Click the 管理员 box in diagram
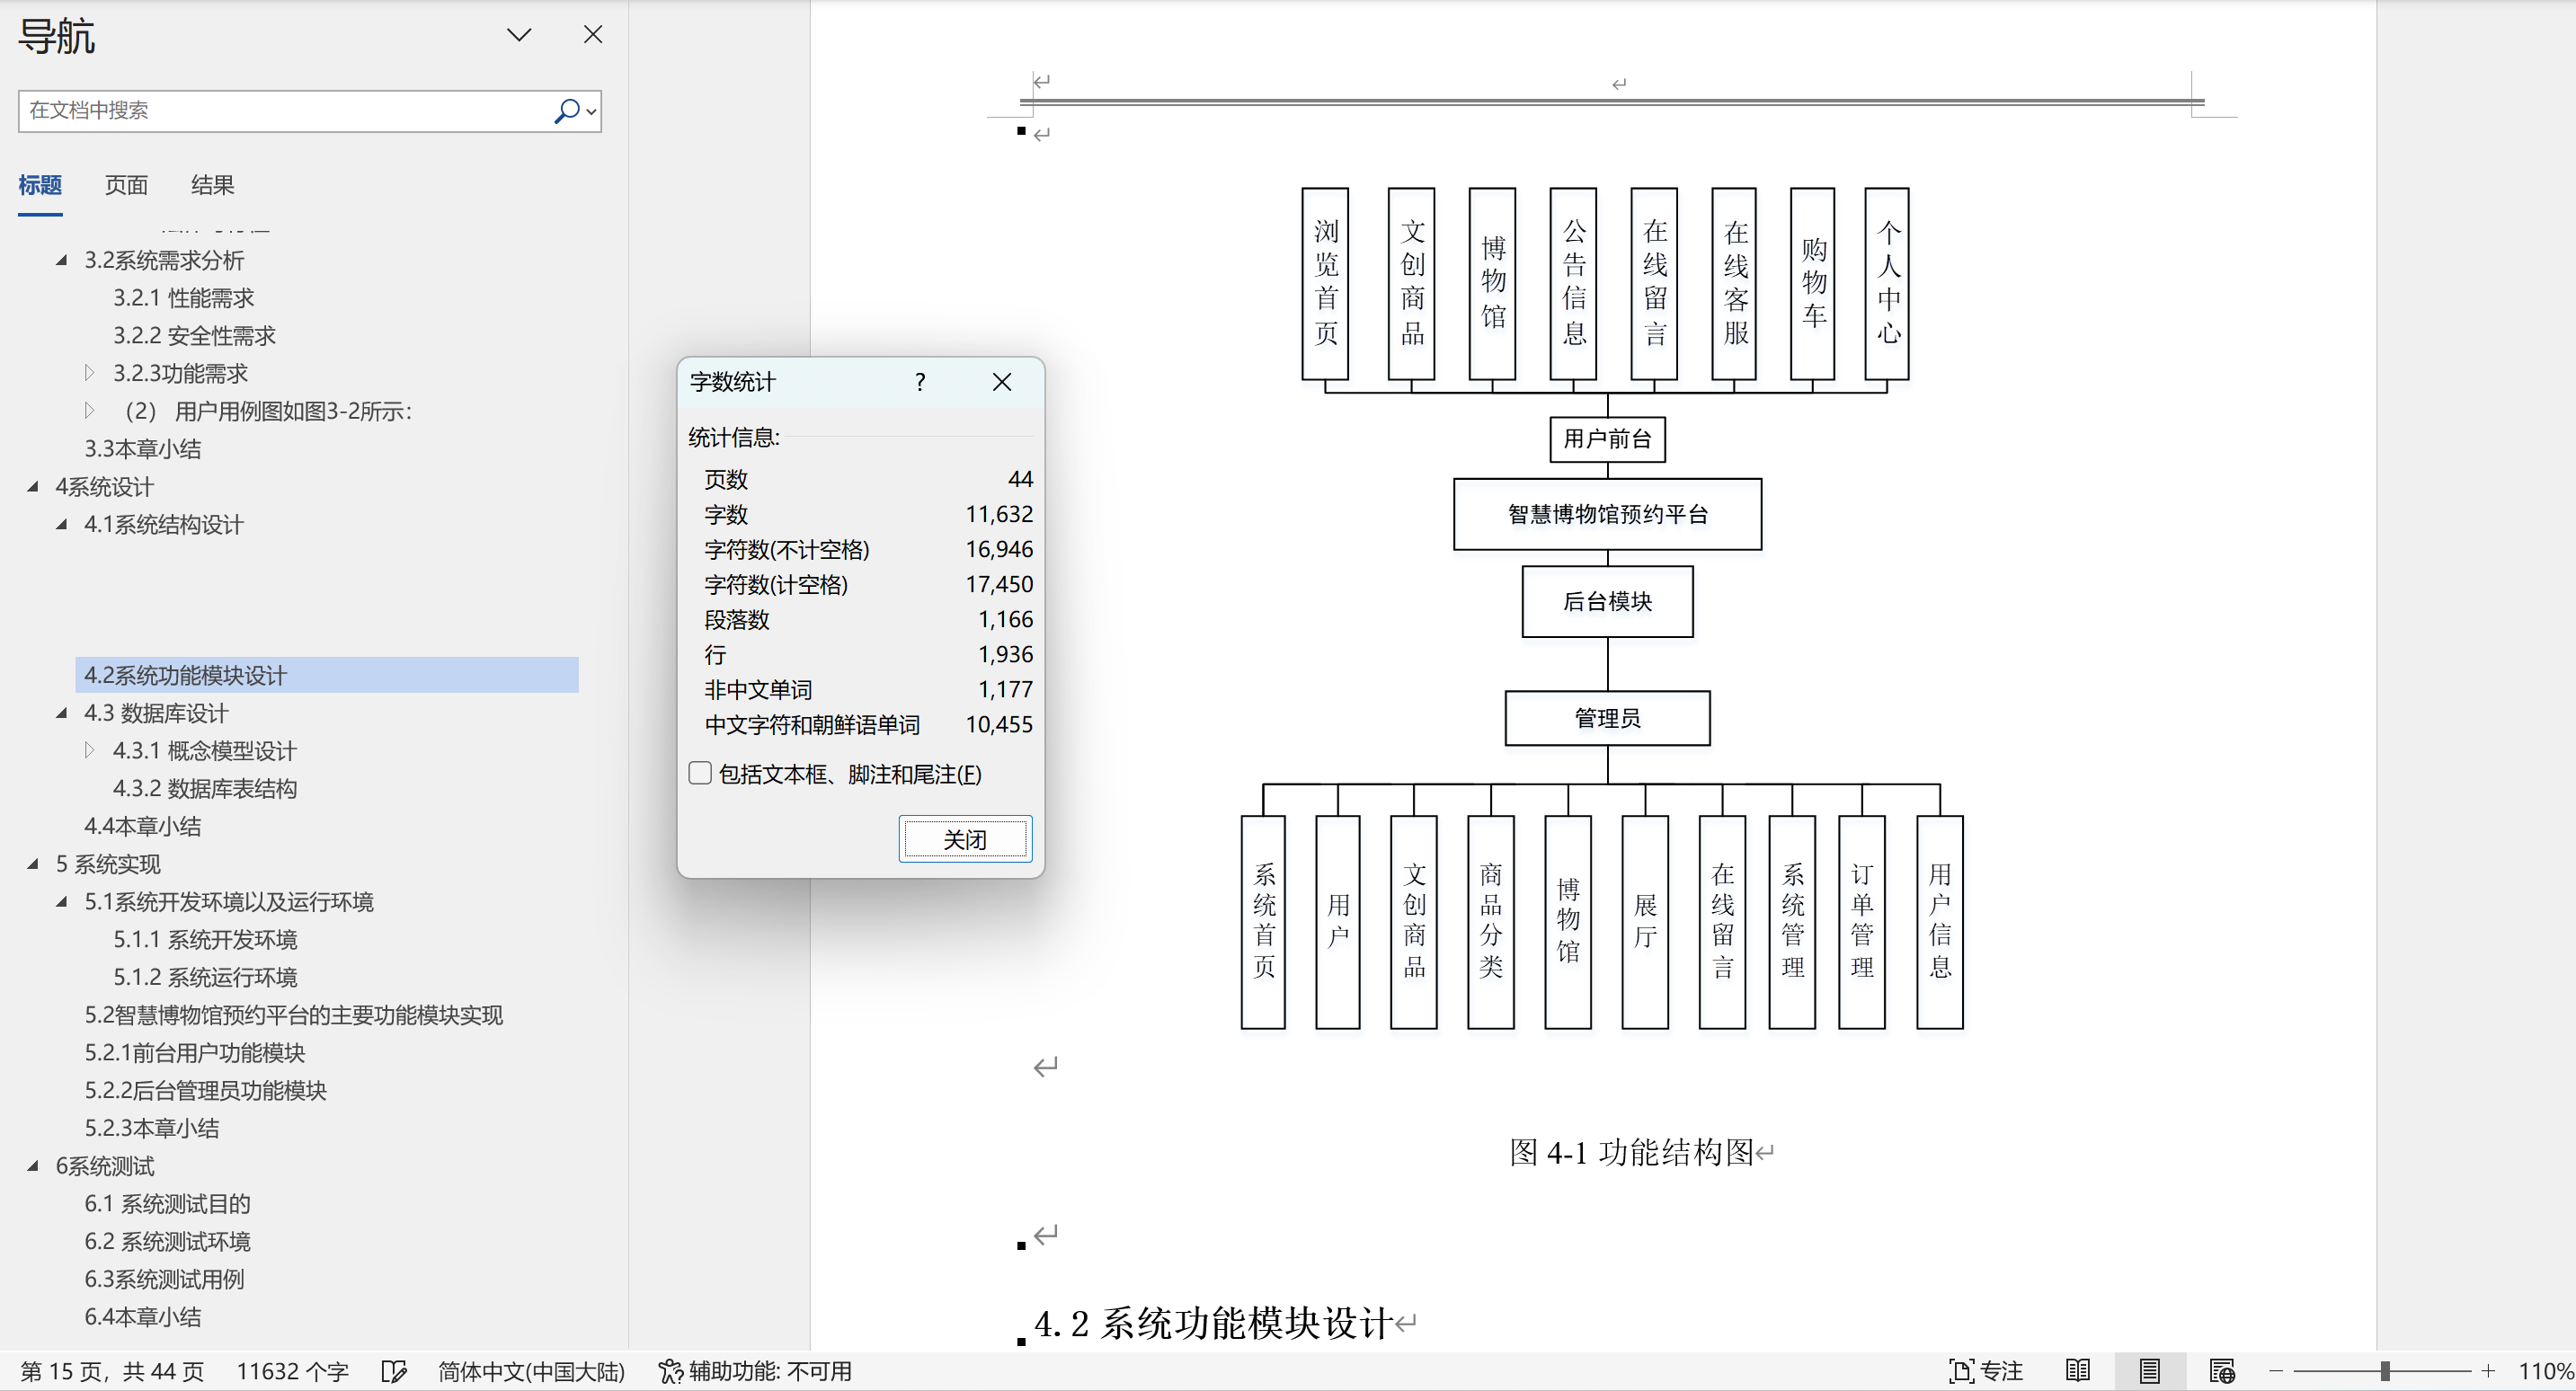 [x=1607, y=718]
